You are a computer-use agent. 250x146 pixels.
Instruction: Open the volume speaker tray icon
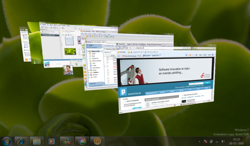point(223,141)
